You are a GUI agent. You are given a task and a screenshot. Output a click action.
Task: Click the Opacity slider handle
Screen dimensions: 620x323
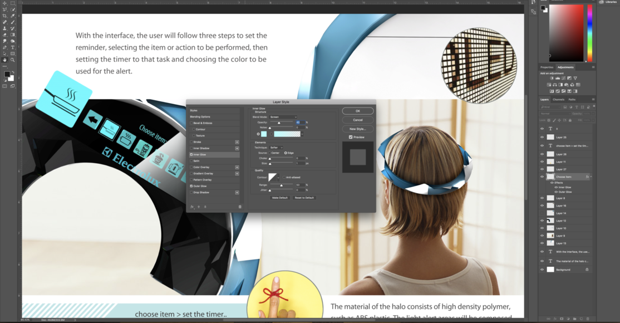click(279, 123)
